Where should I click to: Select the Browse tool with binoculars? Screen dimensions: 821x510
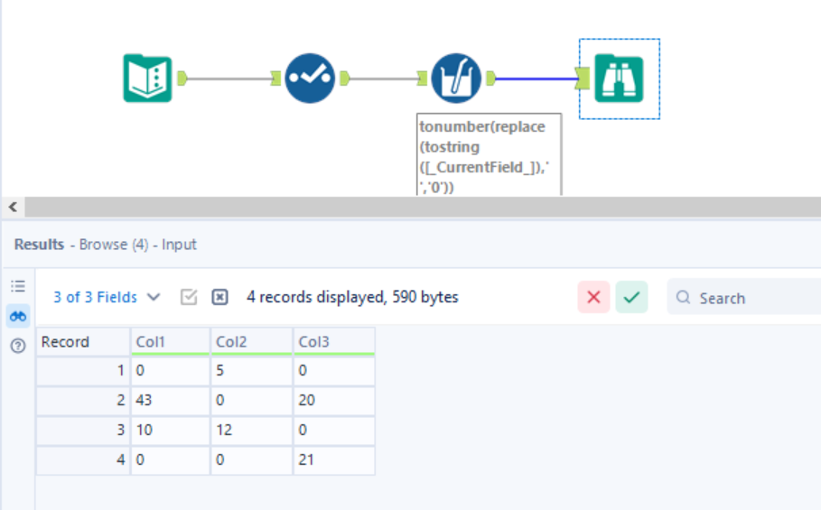tap(619, 79)
